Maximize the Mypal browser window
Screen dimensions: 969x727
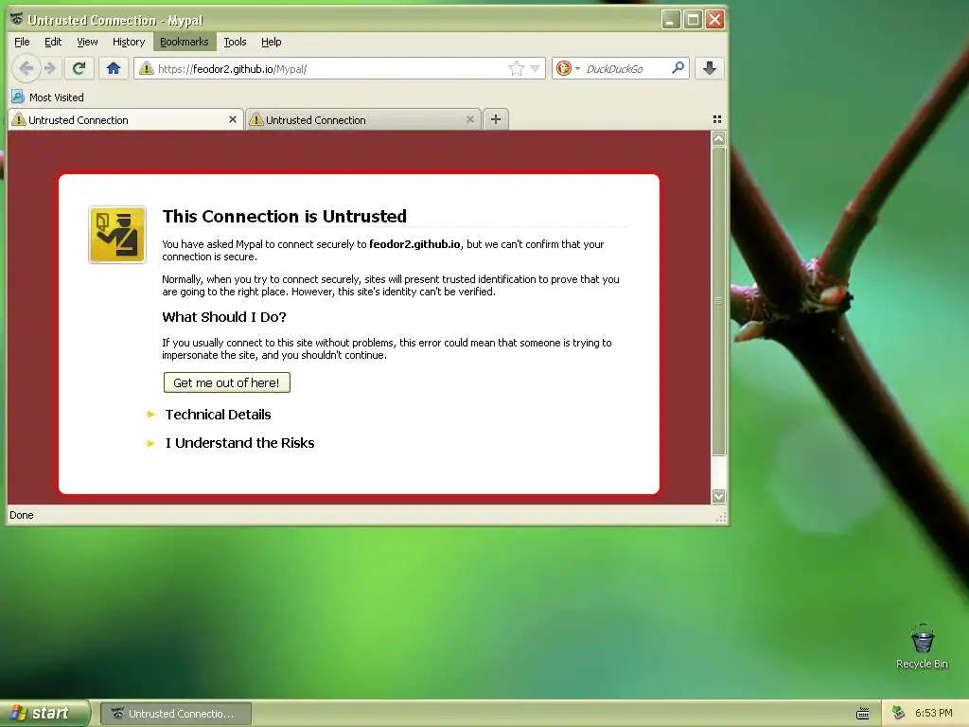tap(693, 20)
